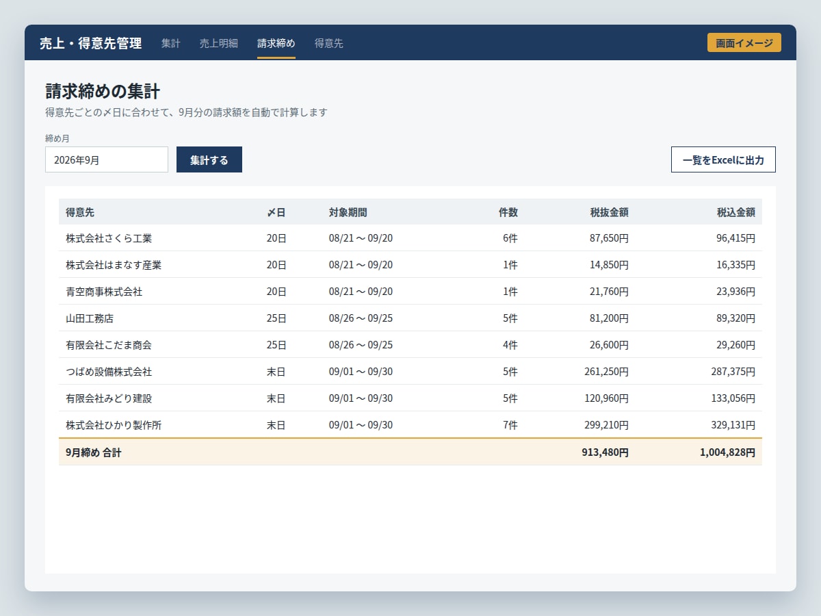821x616 pixels.
Task: Click 09/01～09/30 period for つばめ設備
Action: tap(361, 372)
